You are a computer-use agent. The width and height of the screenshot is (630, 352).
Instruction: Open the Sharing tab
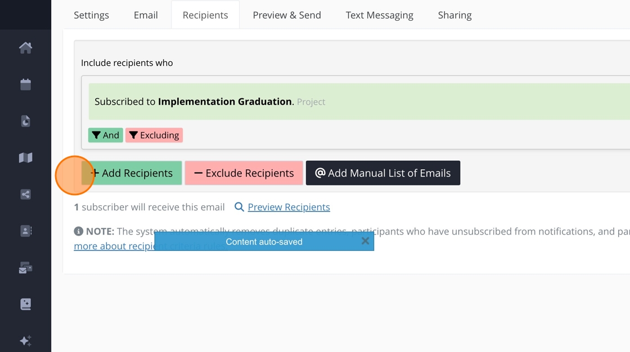454,15
